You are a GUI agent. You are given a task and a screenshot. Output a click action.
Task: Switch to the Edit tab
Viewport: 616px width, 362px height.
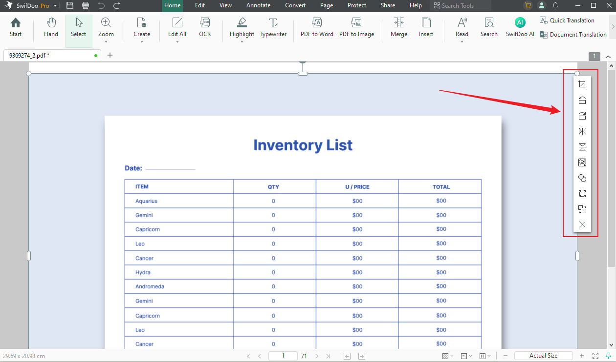point(200,5)
